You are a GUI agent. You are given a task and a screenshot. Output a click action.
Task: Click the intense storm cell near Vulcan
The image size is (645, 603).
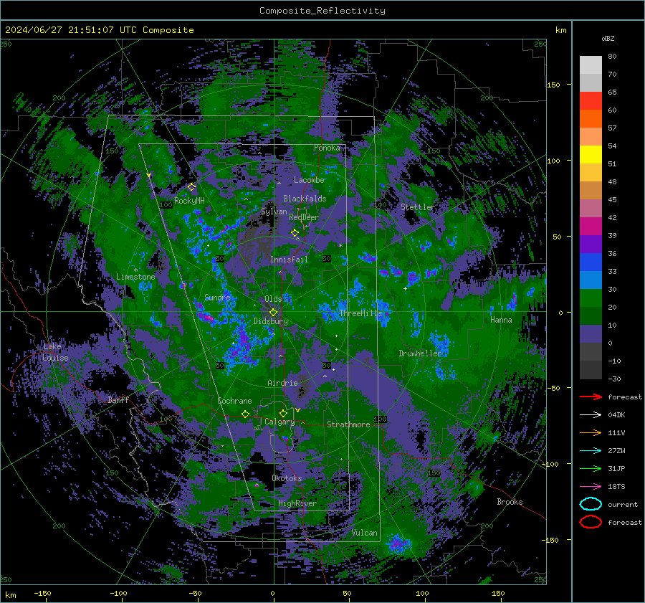(397, 543)
